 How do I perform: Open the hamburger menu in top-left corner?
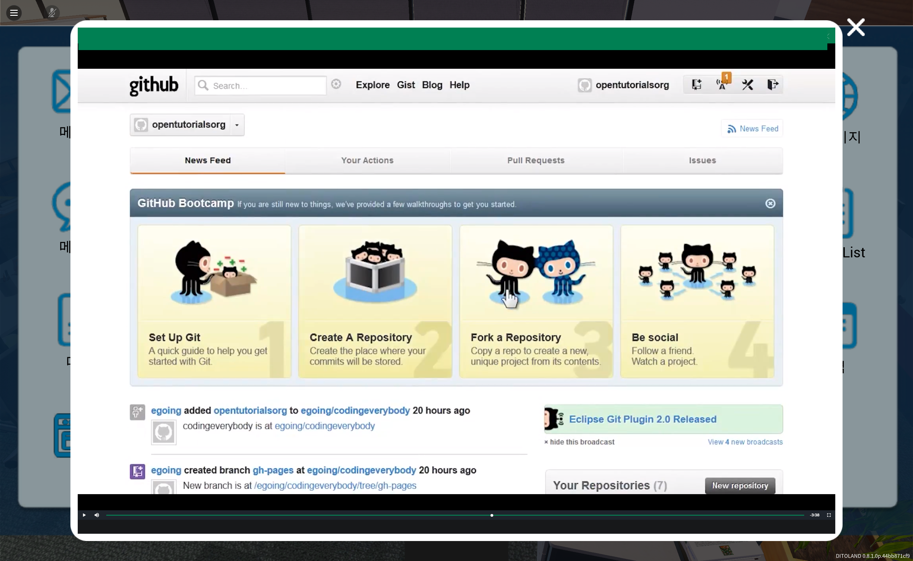[x=14, y=13]
